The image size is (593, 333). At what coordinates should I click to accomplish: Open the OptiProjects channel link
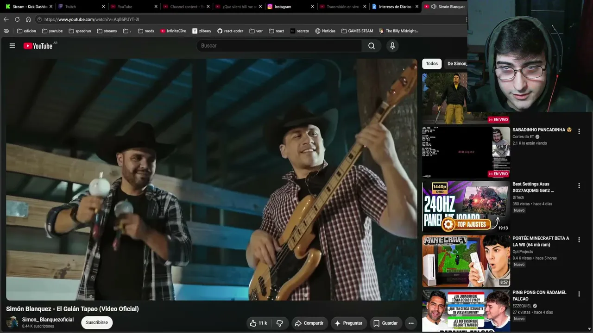[x=523, y=252]
